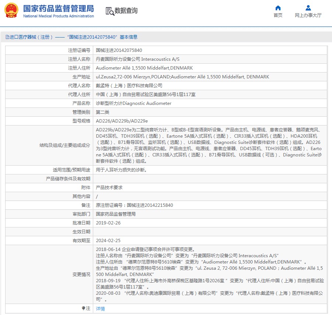Click the data query magnifier icon
This screenshot has width=332, height=315.
(110, 11)
